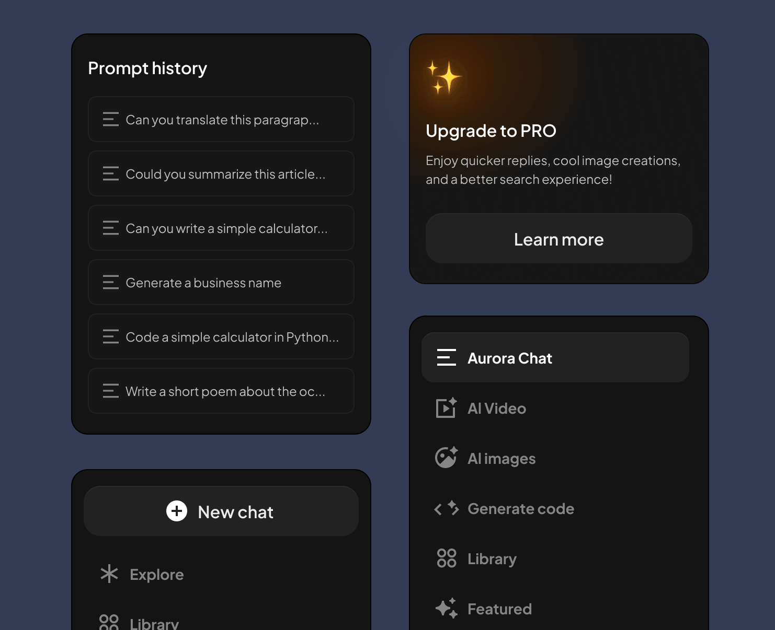Click the Explore asterisk icon
Viewport: 775px width, 630px height.
tap(109, 574)
